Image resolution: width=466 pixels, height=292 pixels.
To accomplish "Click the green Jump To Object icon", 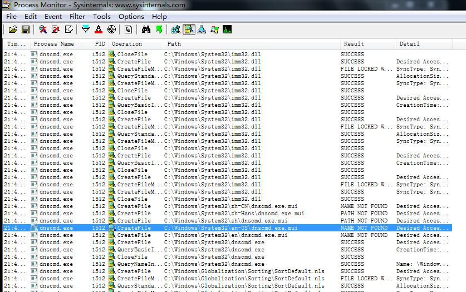I will point(159,29).
